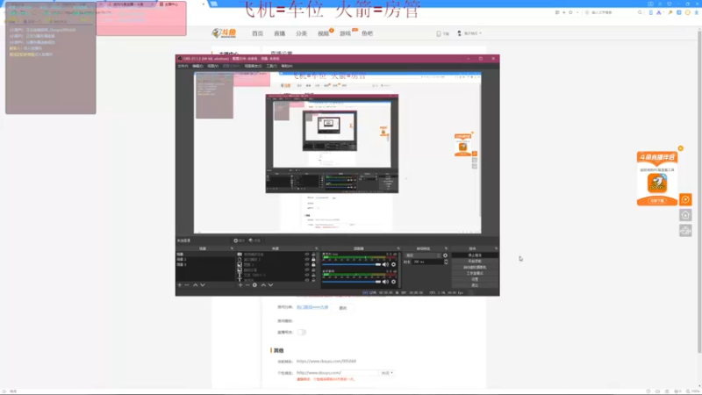Add a new scene with the Scenes plus icon
The image size is (702, 395).
pyautogui.click(x=179, y=284)
